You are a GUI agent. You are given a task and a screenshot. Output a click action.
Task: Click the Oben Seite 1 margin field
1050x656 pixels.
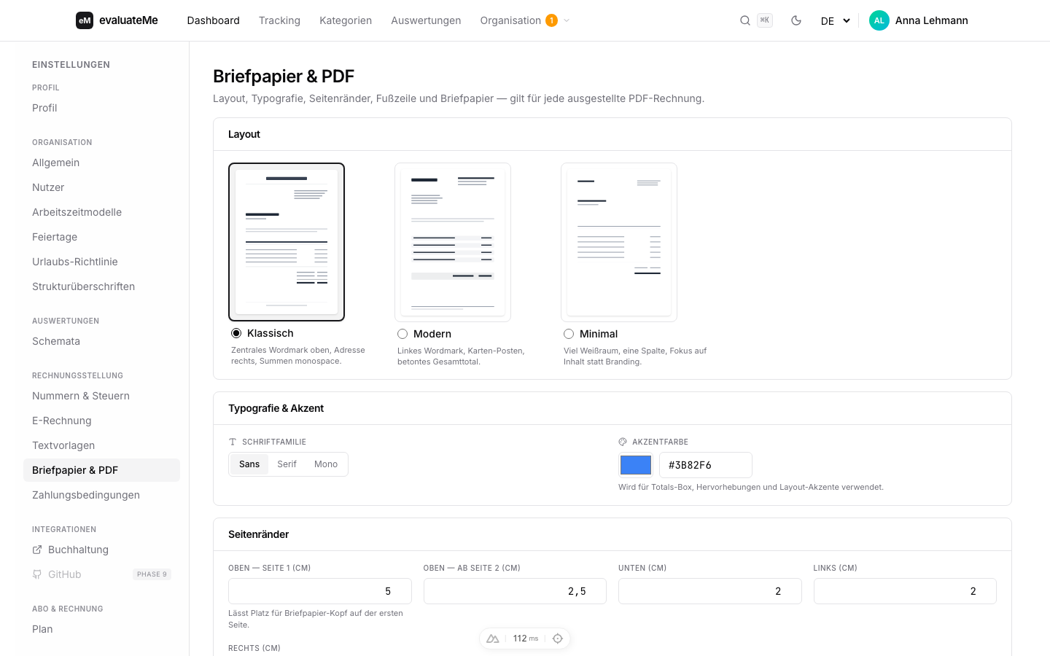[320, 591]
